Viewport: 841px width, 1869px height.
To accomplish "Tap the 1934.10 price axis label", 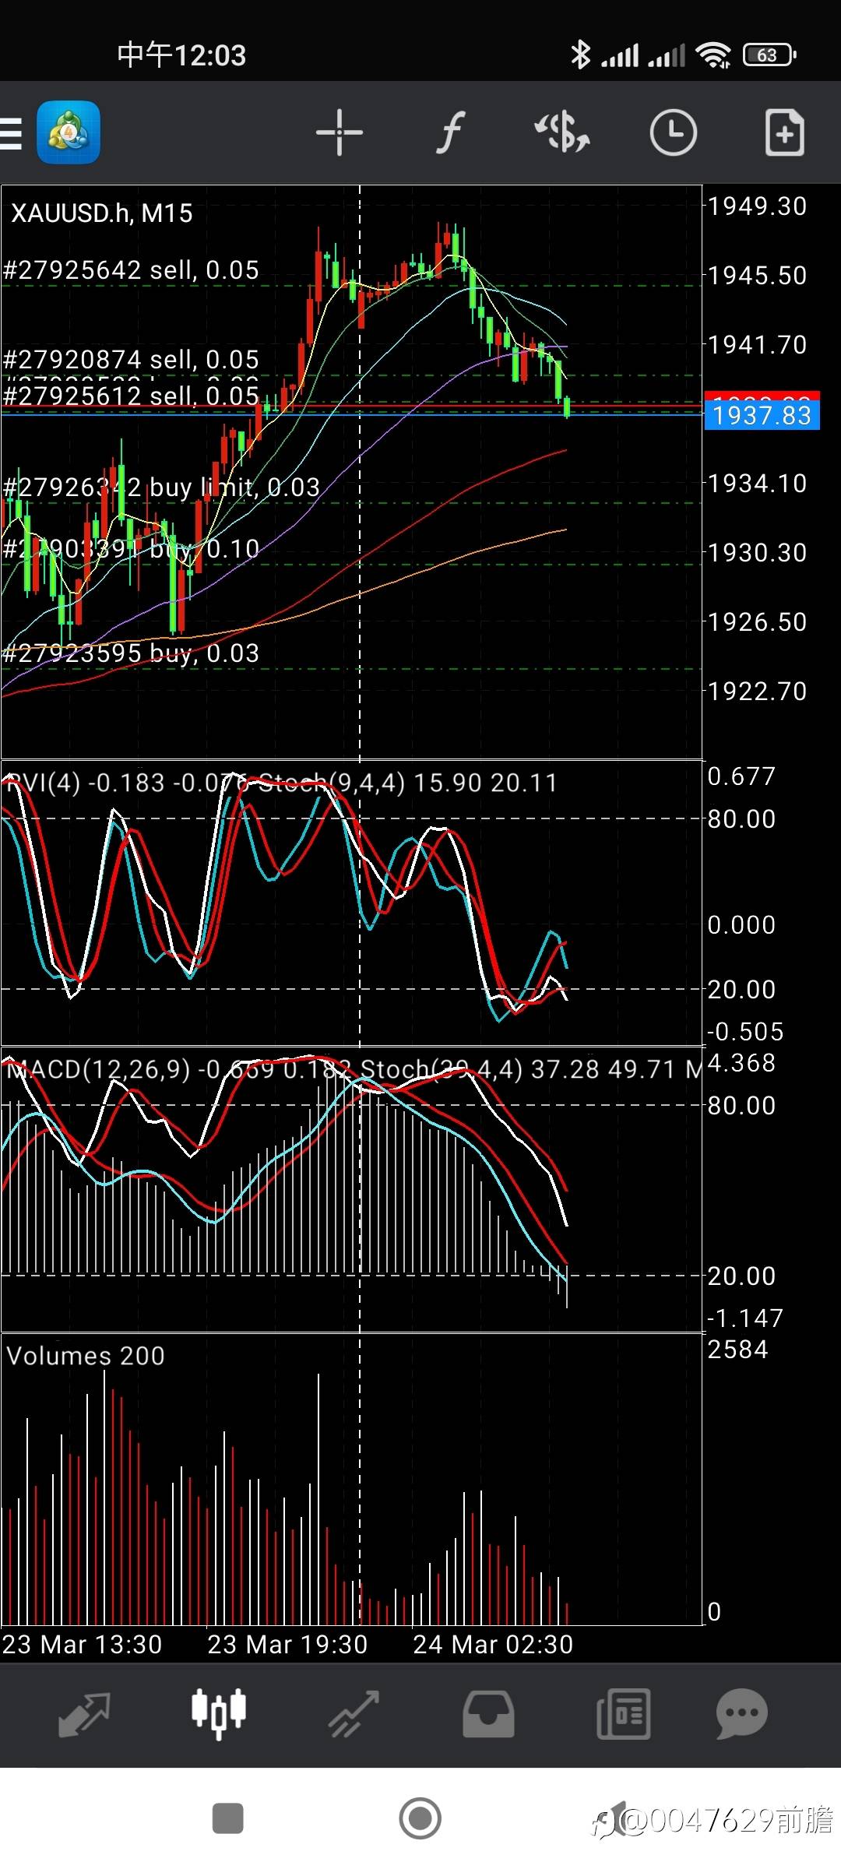I will tap(757, 484).
